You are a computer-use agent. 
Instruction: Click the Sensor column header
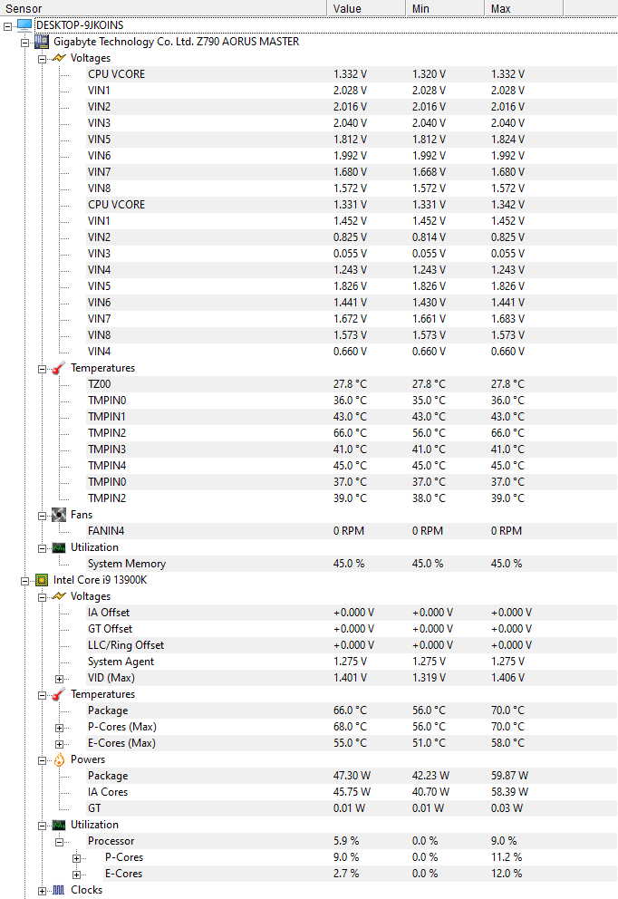(163, 8)
